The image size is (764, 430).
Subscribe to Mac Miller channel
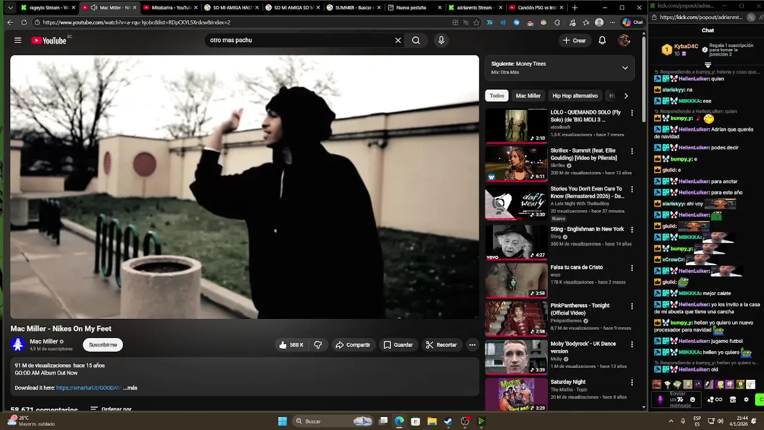(x=103, y=345)
